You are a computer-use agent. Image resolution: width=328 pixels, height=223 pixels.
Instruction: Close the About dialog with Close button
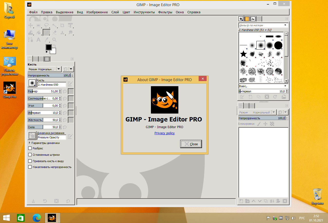(191, 144)
